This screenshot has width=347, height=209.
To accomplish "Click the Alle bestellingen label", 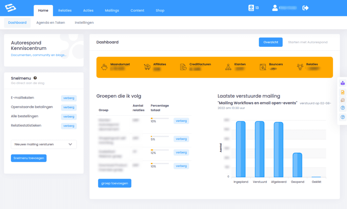I will 24,116.
